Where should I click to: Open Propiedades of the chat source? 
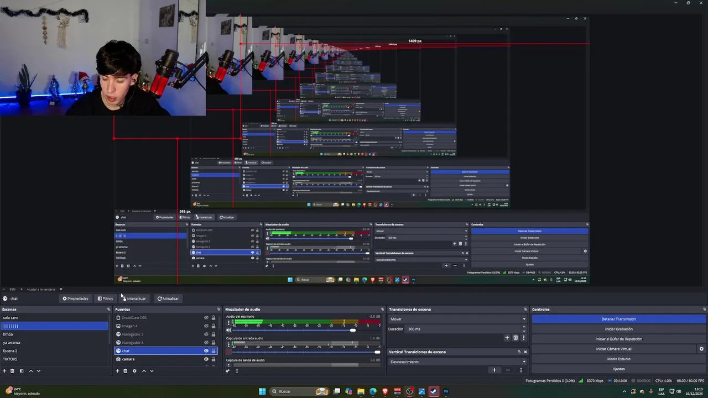point(75,298)
